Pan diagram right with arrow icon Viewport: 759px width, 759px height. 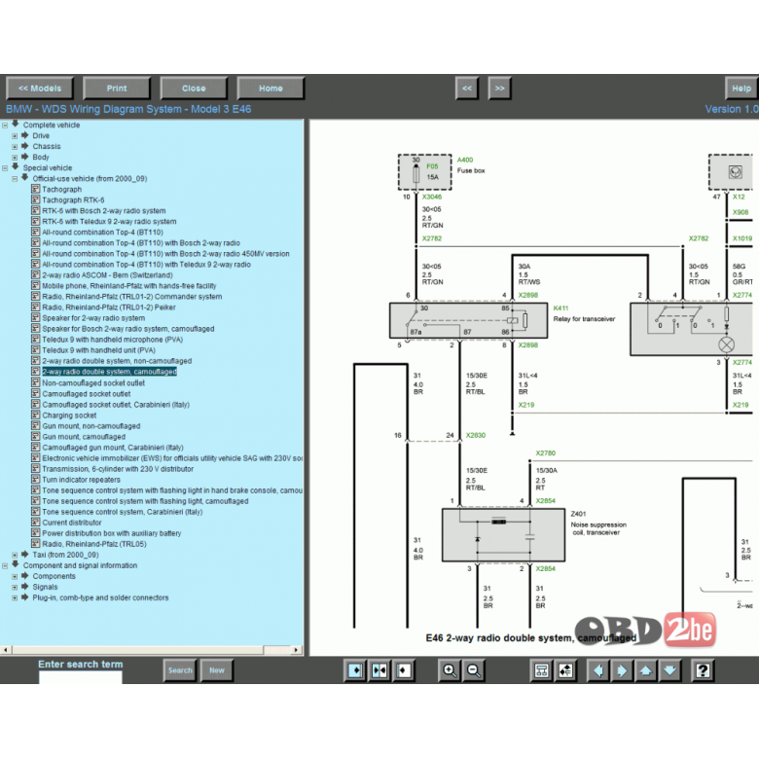tap(622, 670)
